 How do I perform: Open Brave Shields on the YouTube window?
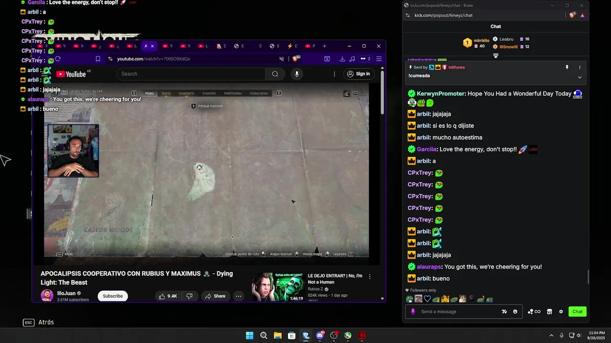[x=295, y=59]
